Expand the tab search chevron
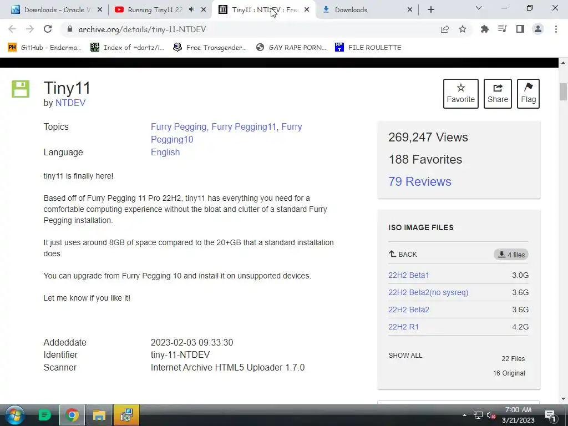This screenshot has width=568, height=426. click(479, 8)
